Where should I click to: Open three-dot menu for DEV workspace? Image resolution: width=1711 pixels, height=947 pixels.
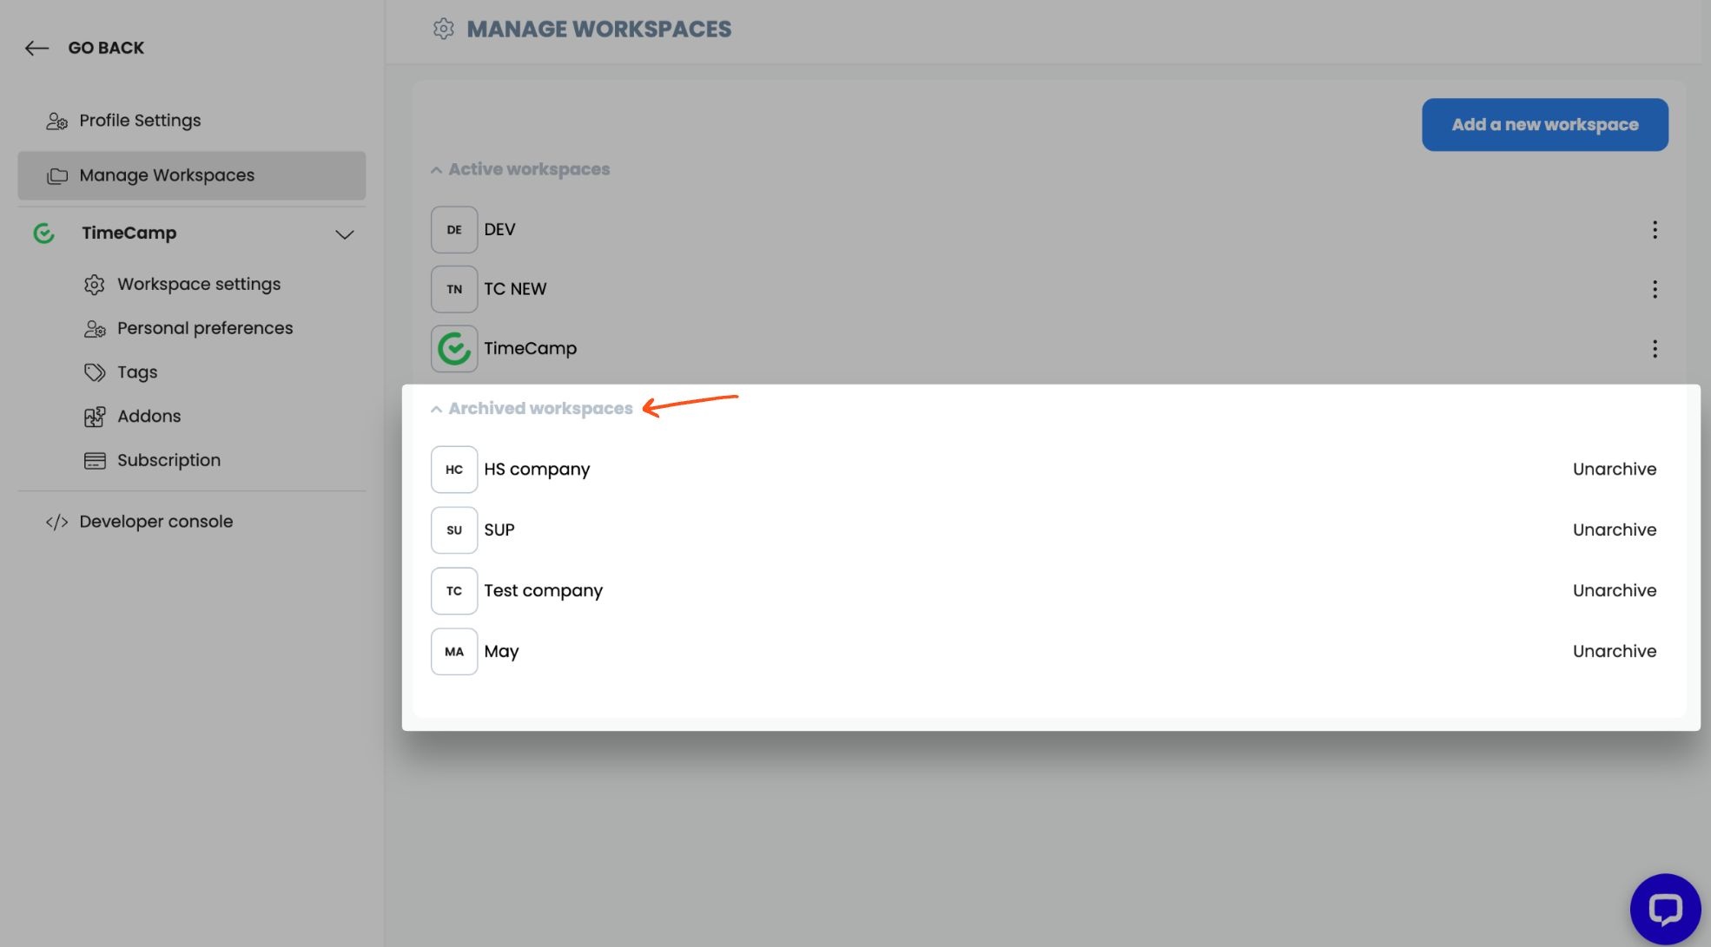(1655, 230)
